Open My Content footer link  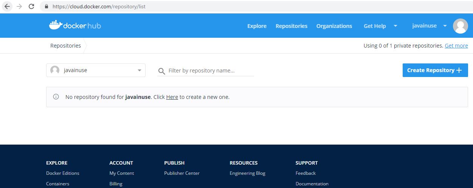pos(122,173)
